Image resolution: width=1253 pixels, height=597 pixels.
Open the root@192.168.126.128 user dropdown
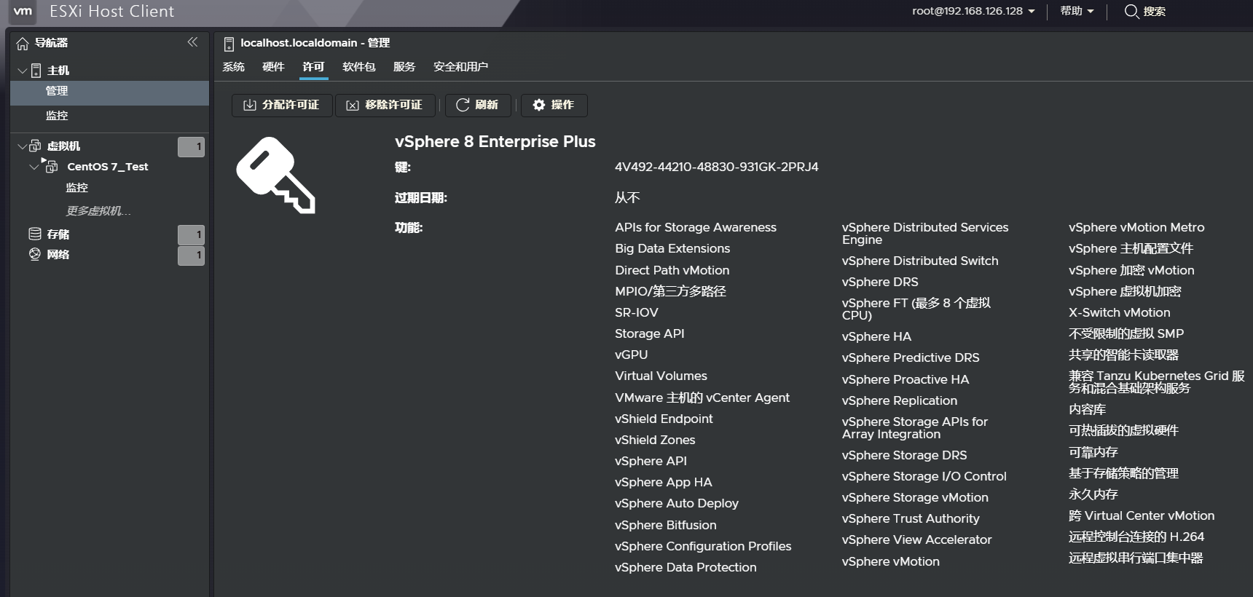pyautogui.click(x=973, y=11)
